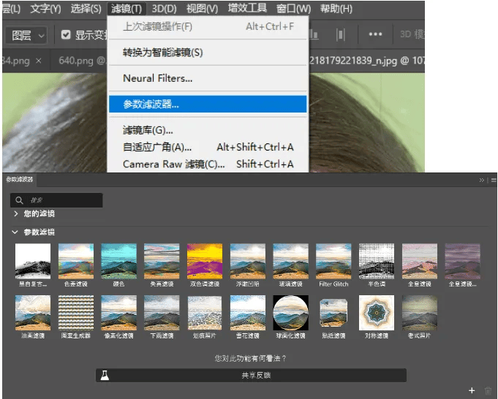Select the purple-toned 全息滤镜... thumbnail
This screenshot has width=498, height=399.
[x=462, y=261]
